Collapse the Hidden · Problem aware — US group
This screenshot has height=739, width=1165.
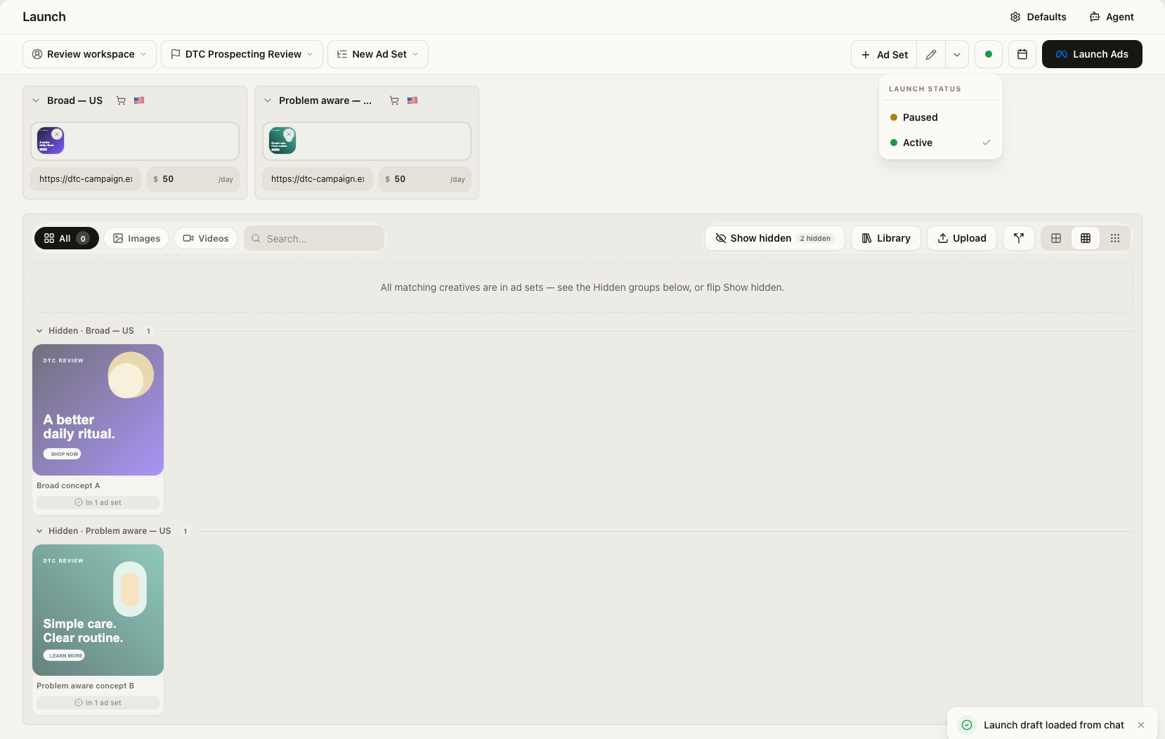coord(39,531)
